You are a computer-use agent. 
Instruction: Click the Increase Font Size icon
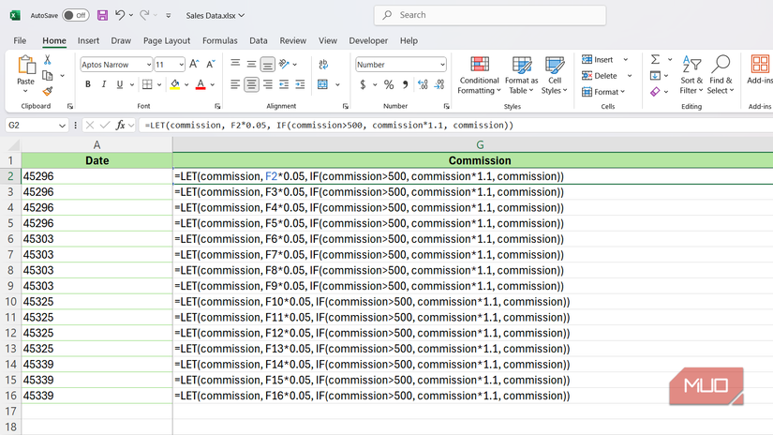[194, 65]
